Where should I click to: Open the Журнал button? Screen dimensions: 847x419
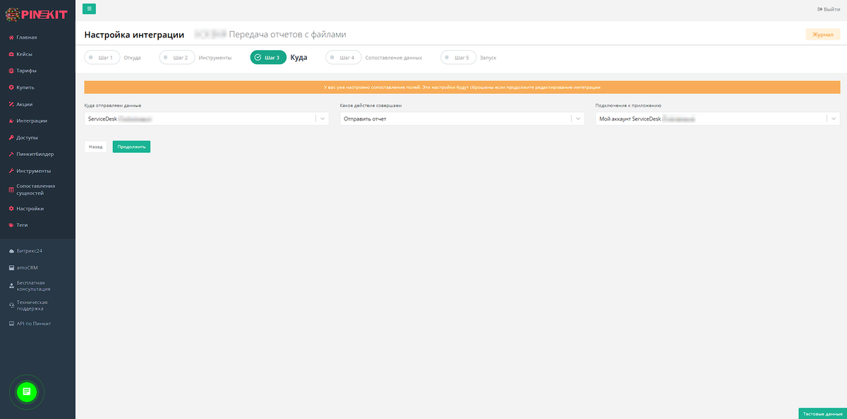pyautogui.click(x=822, y=35)
